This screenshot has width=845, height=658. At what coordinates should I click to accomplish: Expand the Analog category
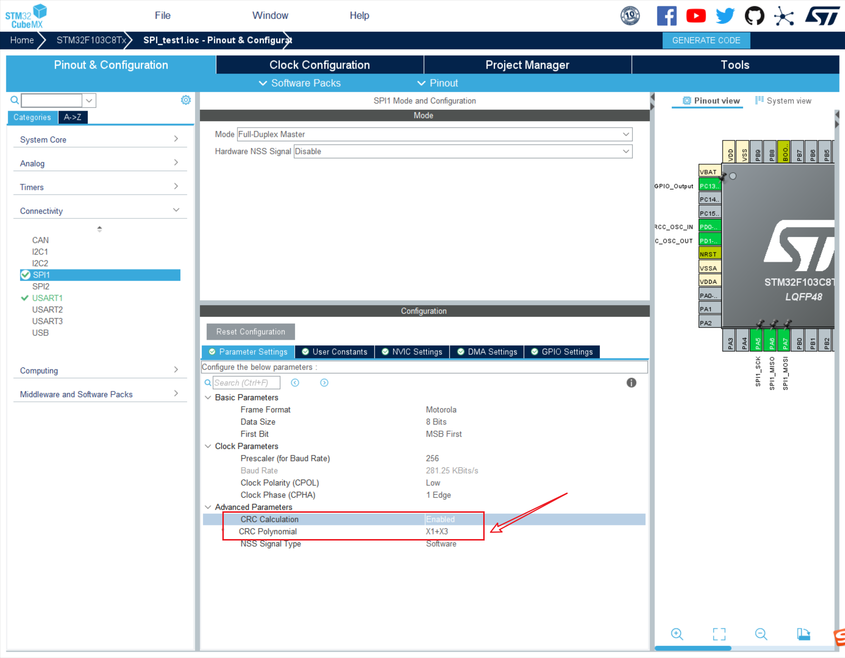pyautogui.click(x=99, y=163)
